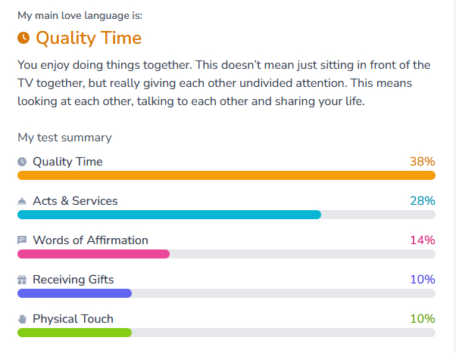
Task: Click the orange Quality Time progress bar
Action: tap(226, 175)
